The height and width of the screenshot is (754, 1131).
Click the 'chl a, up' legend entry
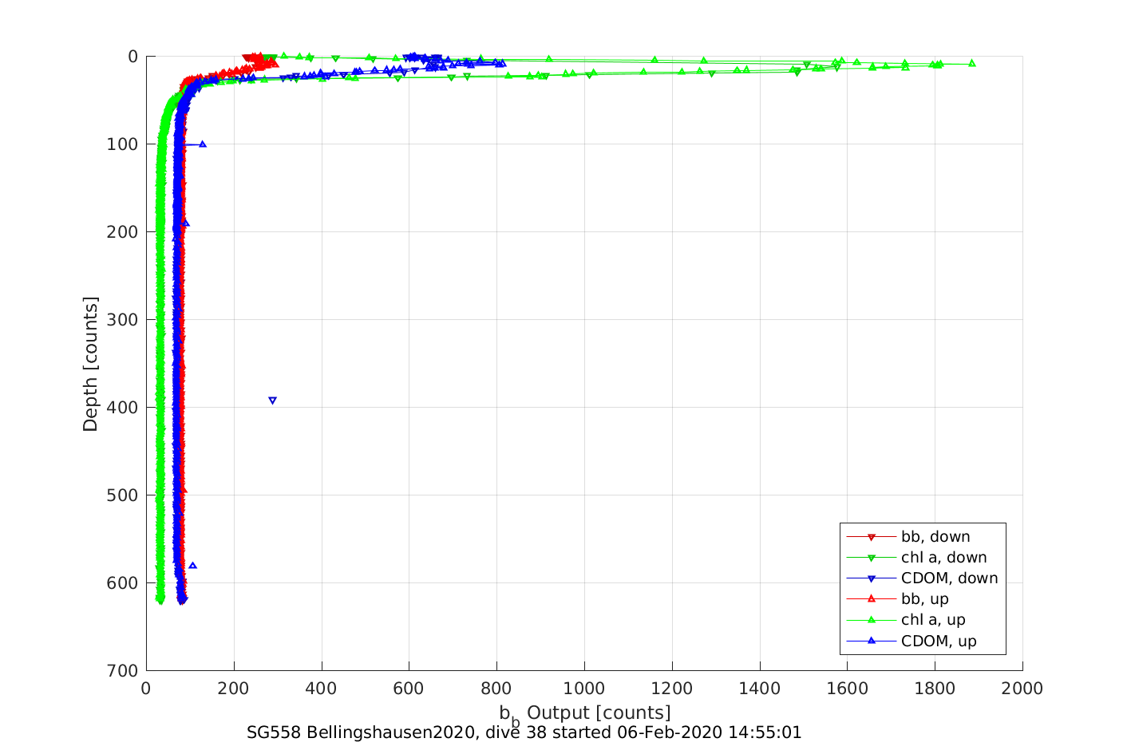[x=906, y=619]
